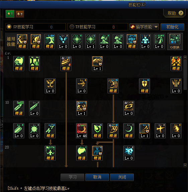
Task: Select the red crescent Lv 46 skill
Action: click(x=82, y=128)
